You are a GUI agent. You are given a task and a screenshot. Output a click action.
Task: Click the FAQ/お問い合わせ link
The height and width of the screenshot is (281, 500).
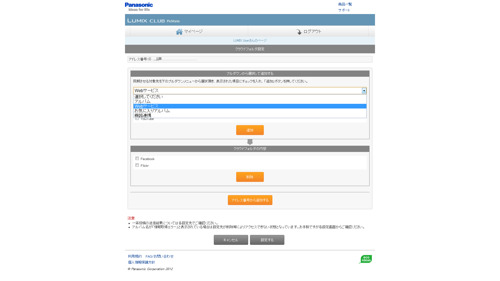160,256
